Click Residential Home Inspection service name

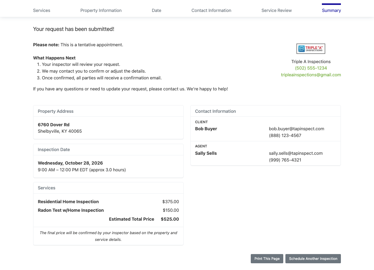68,202
